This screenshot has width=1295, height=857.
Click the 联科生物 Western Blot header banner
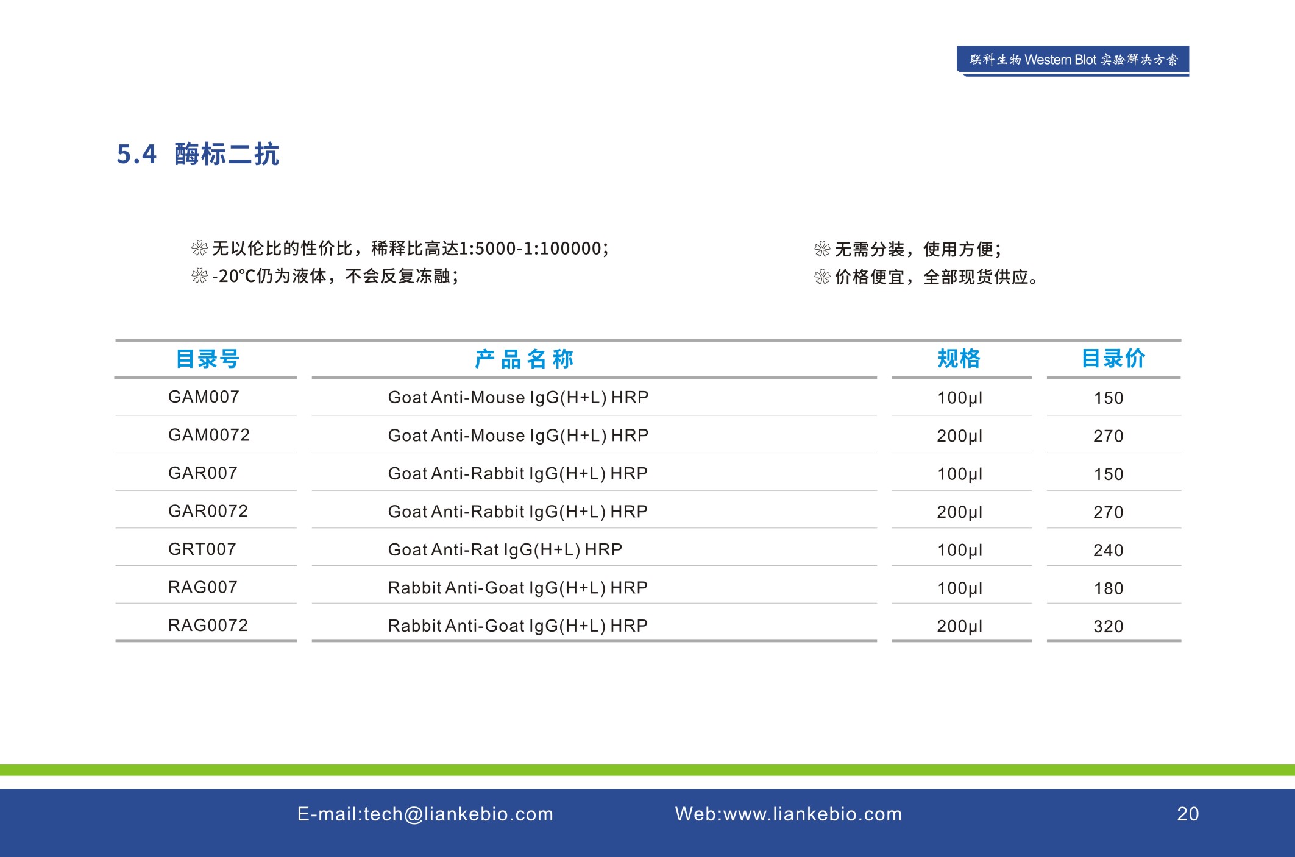click(x=1073, y=60)
